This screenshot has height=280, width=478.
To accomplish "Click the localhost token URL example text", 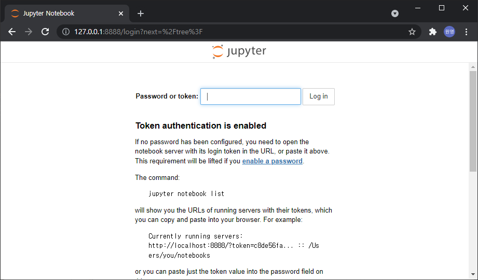I will click(234, 250).
